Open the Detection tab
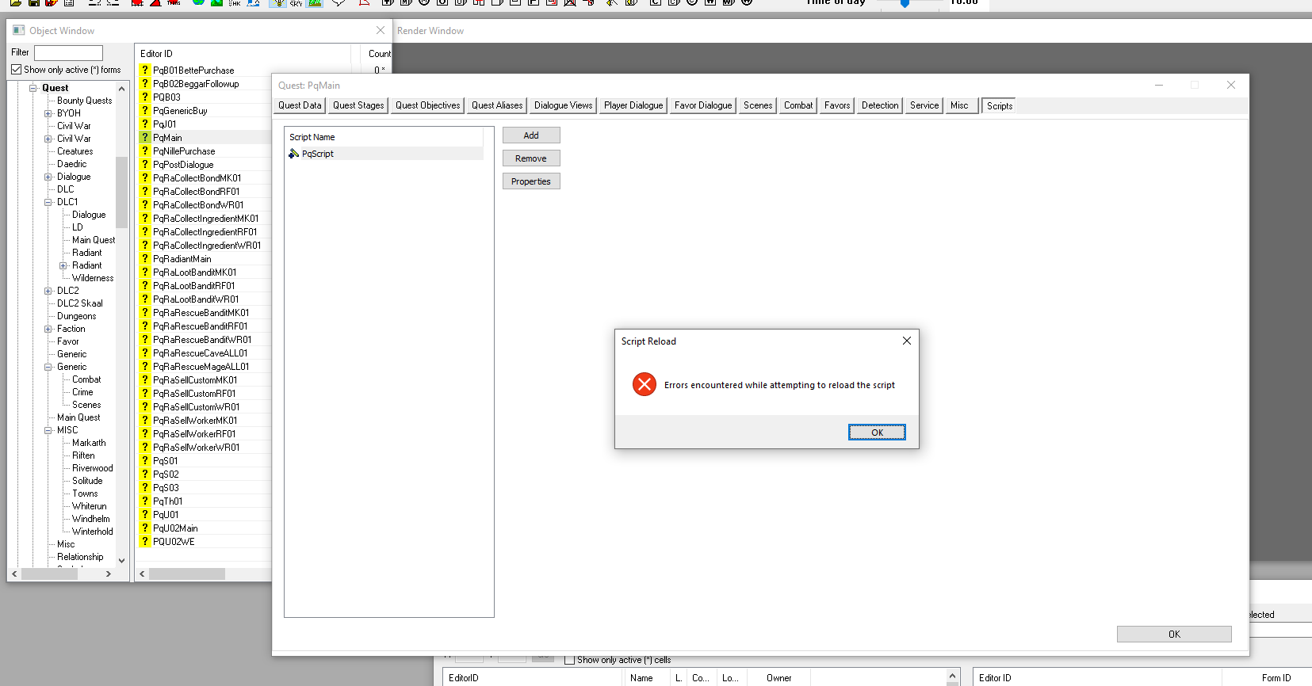 (x=880, y=105)
